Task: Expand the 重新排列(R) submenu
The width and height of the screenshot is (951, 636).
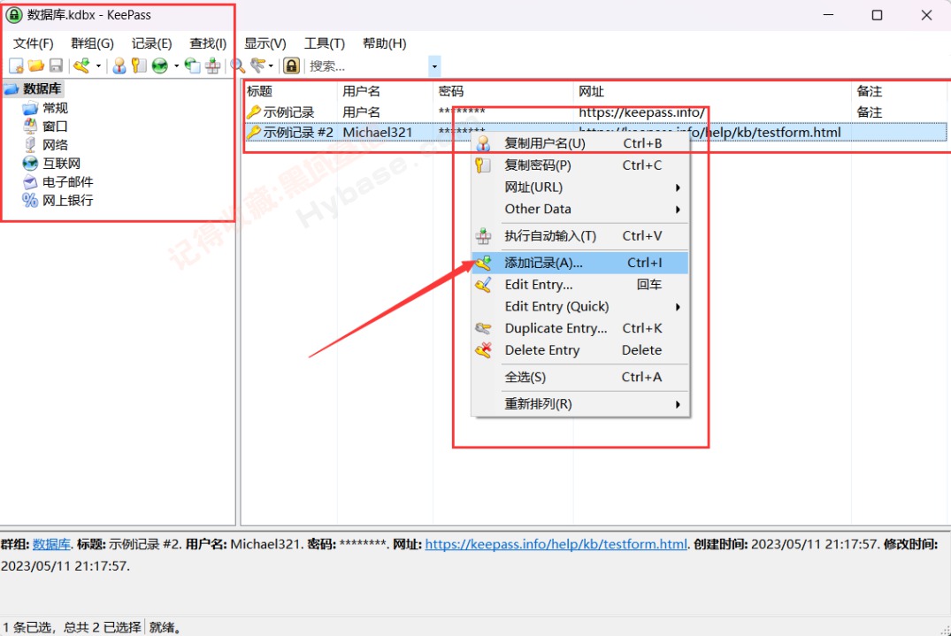Action: pyautogui.click(x=579, y=403)
